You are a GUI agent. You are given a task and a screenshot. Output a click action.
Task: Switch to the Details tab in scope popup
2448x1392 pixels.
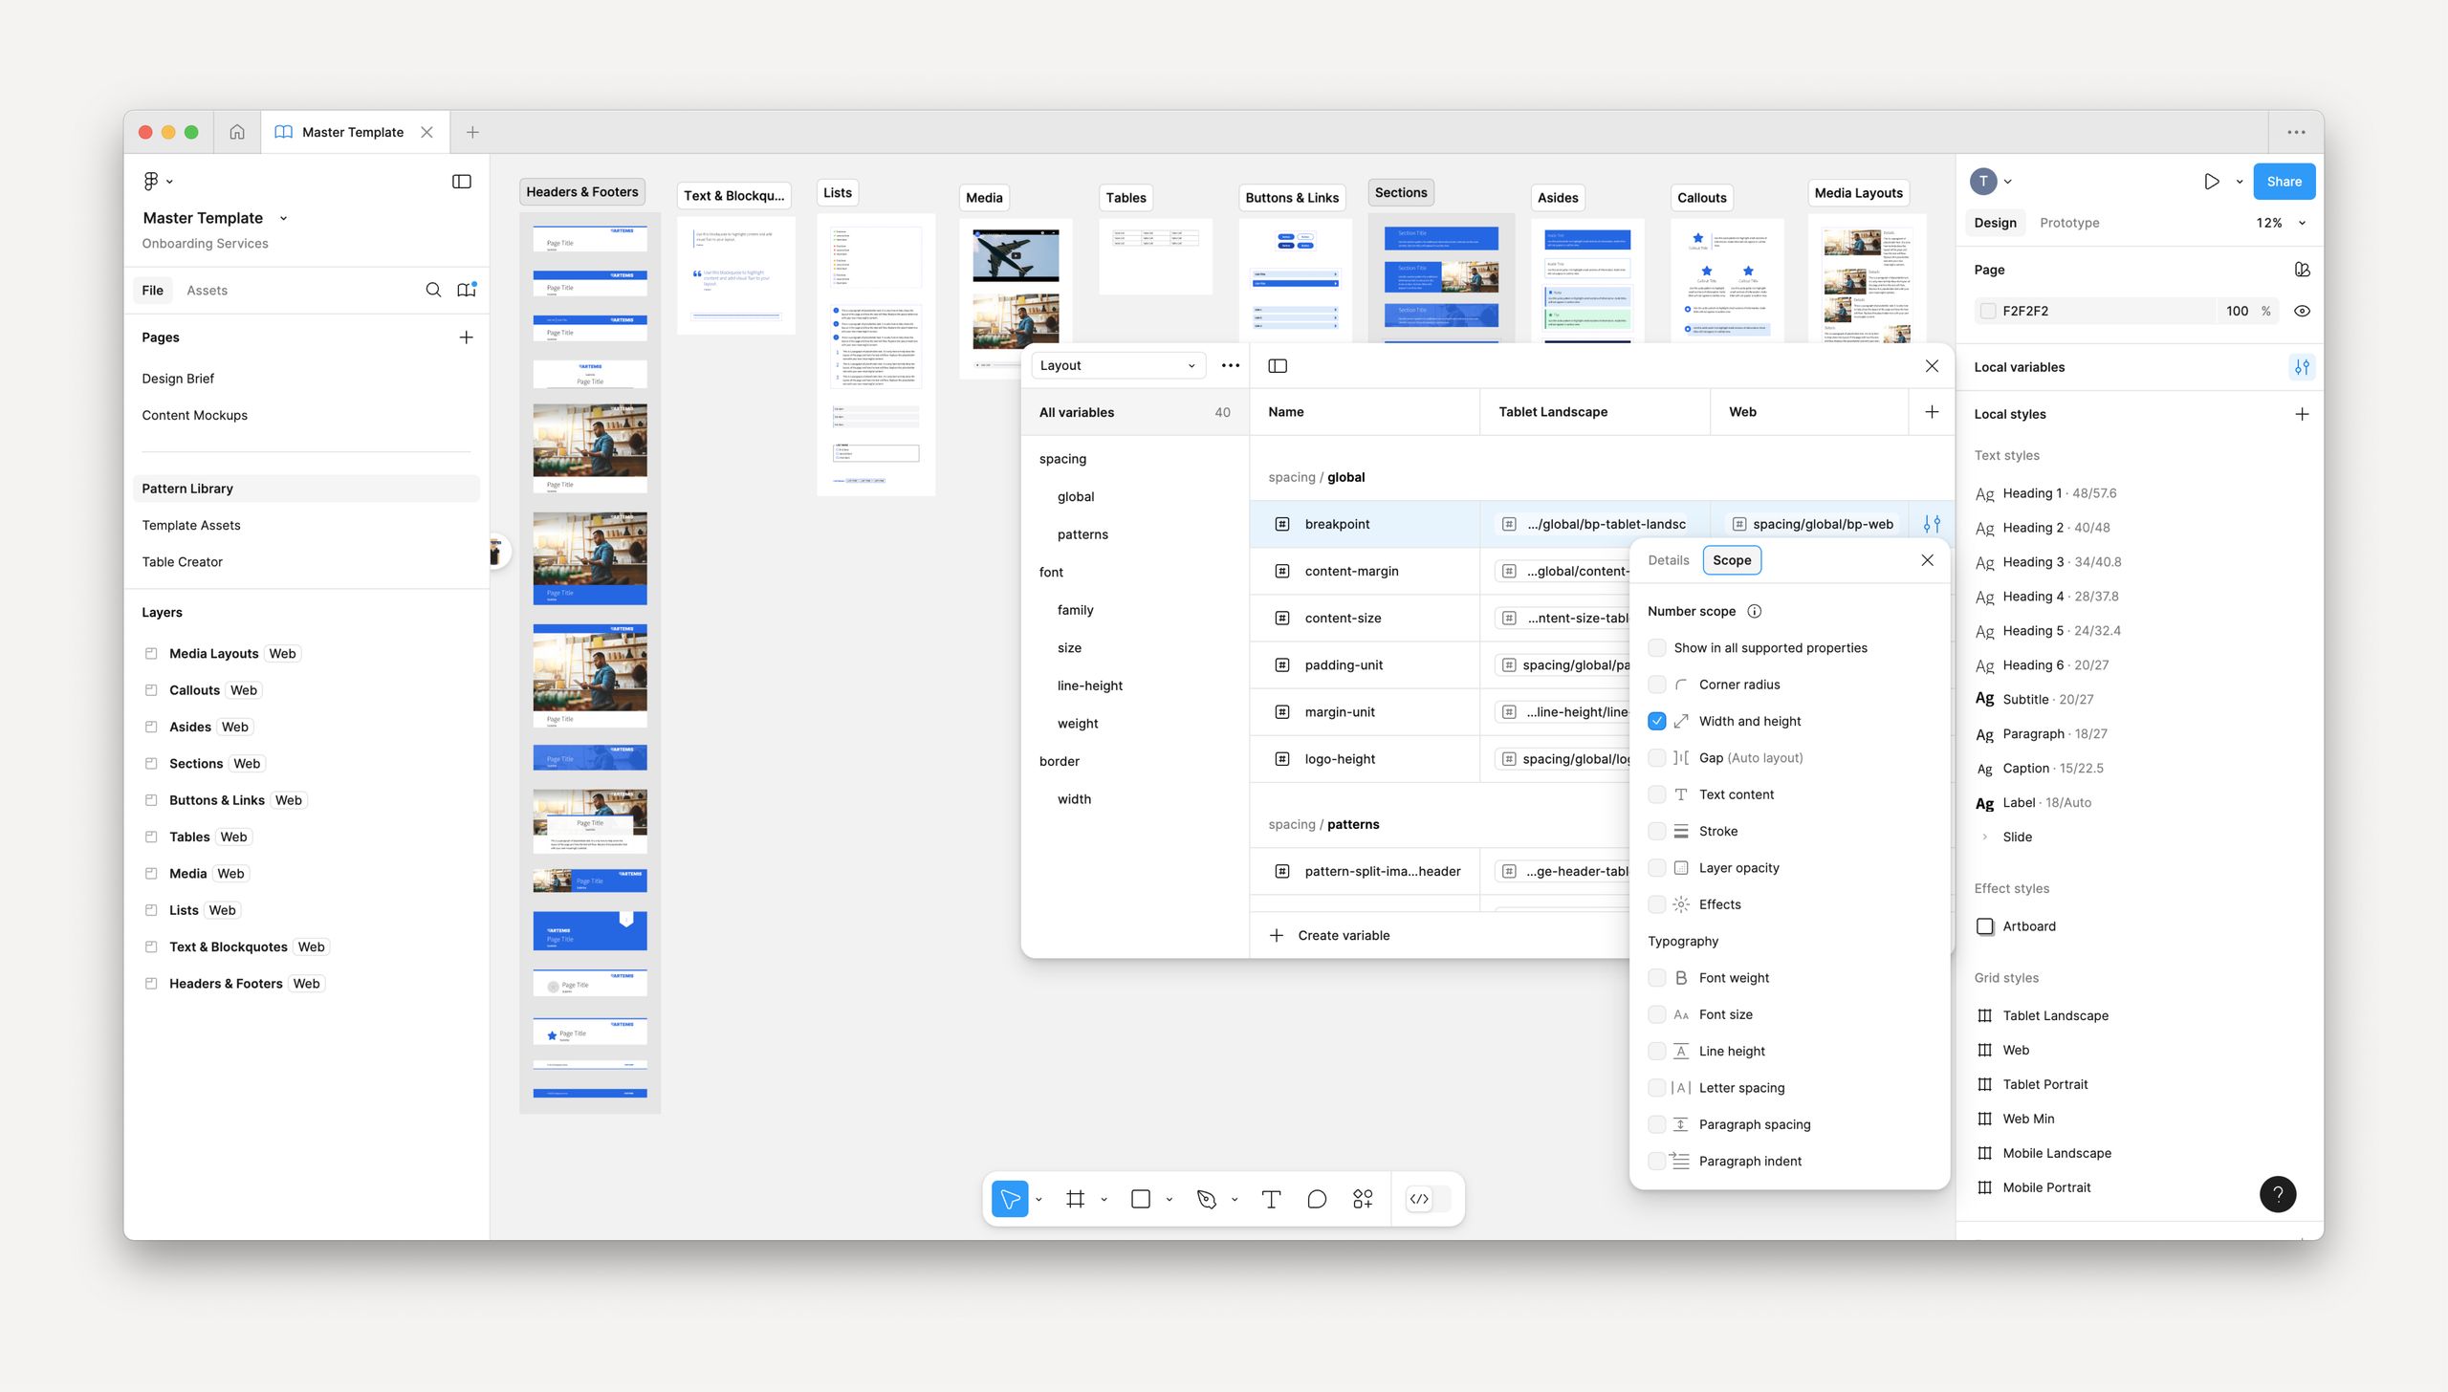tap(1668, 559)
